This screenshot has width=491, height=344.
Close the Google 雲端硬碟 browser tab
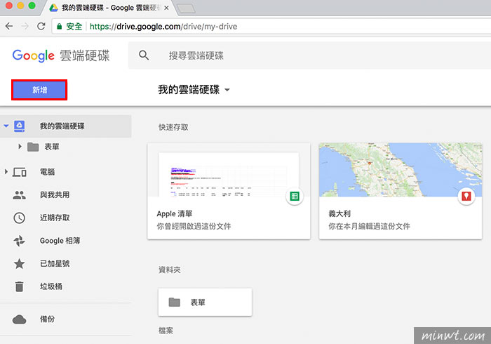(166, 8)
